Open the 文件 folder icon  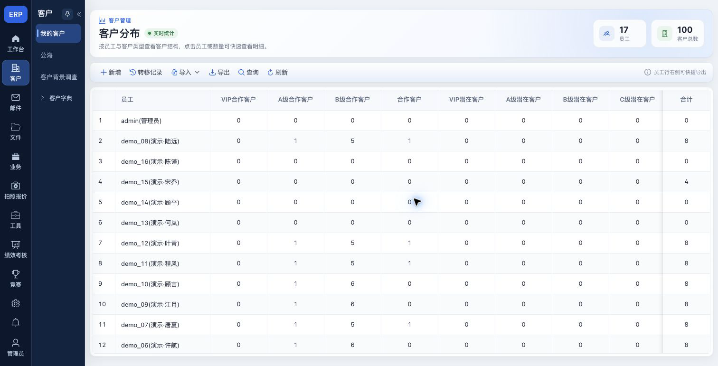pos(16,127)
